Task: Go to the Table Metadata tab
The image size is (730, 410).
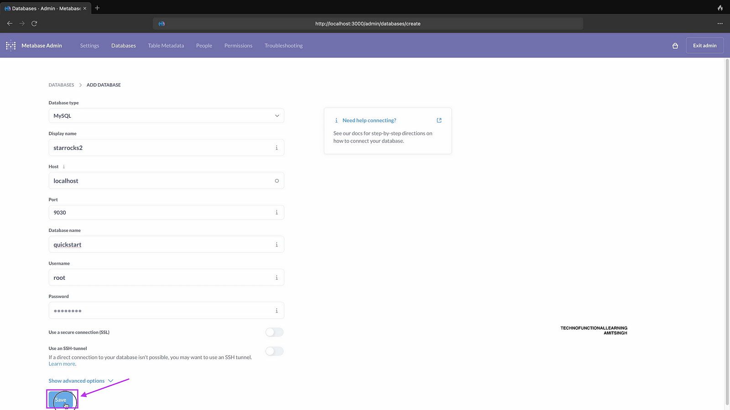Action: 166,46
